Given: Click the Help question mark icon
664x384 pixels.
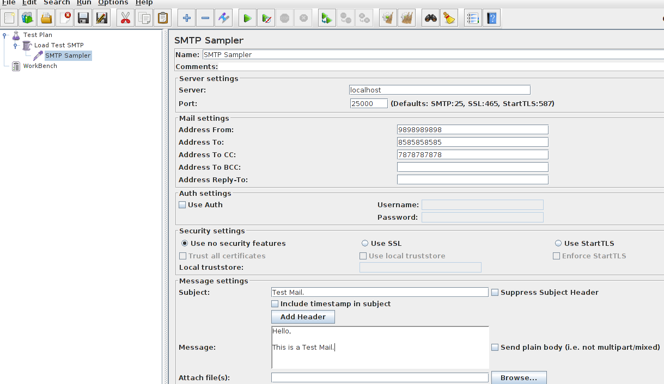Looking at the screenshot, I should [492, 18].
